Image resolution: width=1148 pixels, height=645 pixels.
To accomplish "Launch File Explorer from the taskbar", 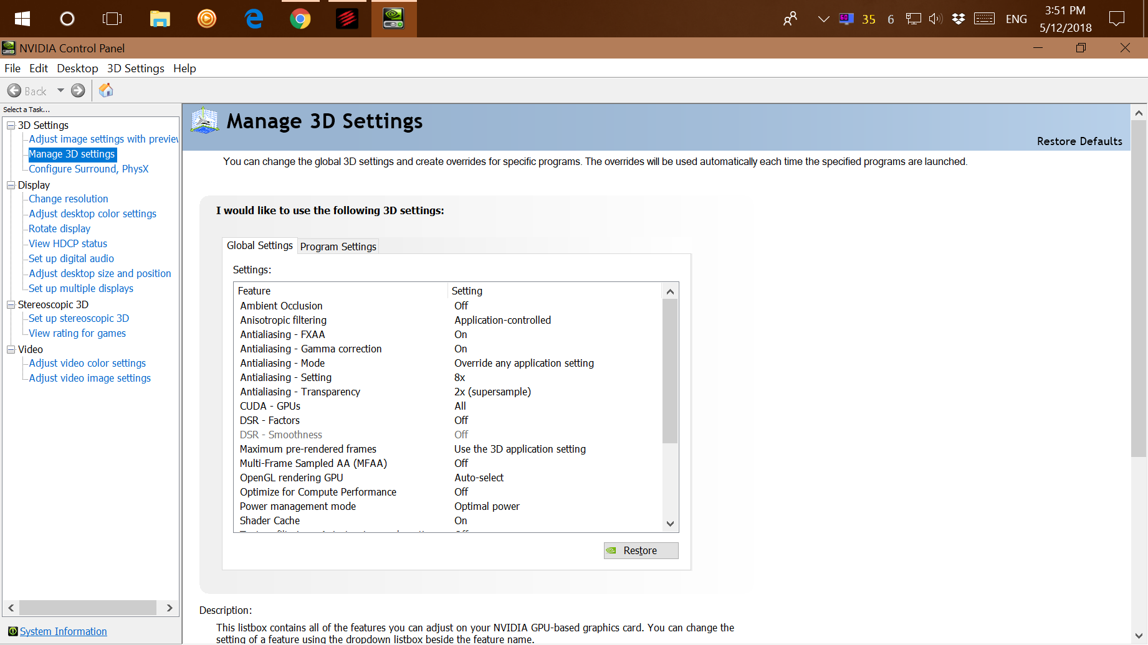I will 160,19.
